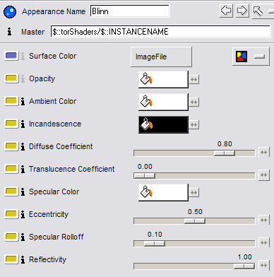Viewport: 274px width, 277px height.
Task: Open the black Incandescence color swatch
Action: (163, 124)
